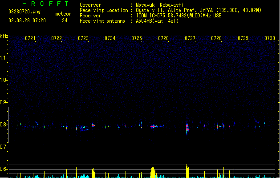Viewport: 280px width, 178px height.
Task: Click the meteor label
Action: pos(63,14)
